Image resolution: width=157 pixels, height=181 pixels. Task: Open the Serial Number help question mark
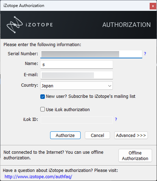145,54
